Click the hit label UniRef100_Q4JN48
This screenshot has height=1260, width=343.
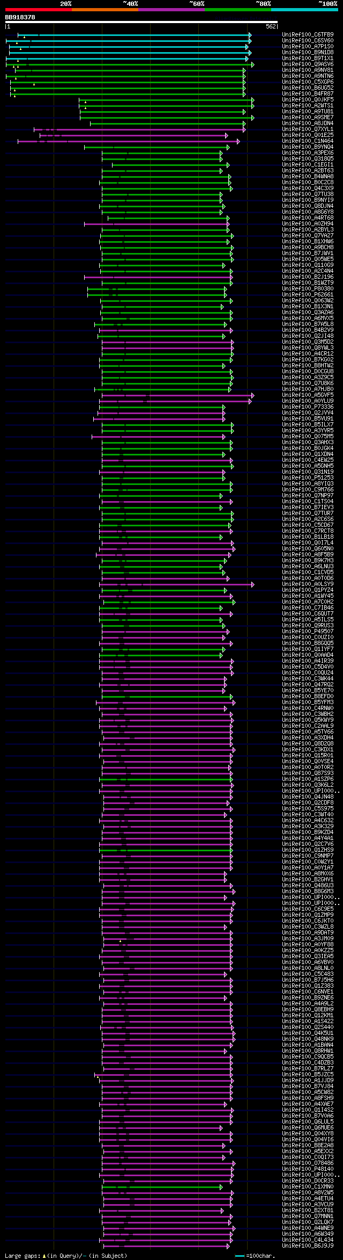click(308, 797)
